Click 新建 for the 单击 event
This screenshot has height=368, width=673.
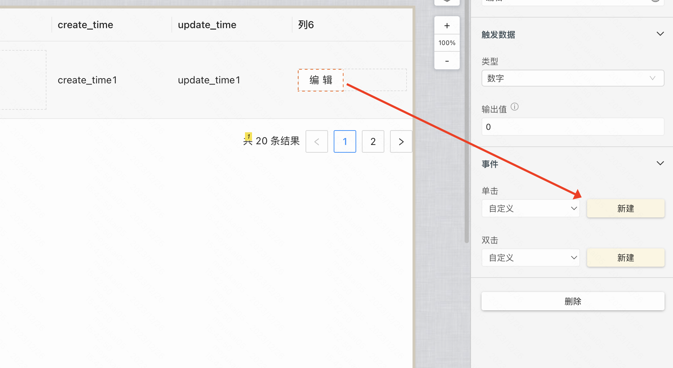(x=625, y=208)
